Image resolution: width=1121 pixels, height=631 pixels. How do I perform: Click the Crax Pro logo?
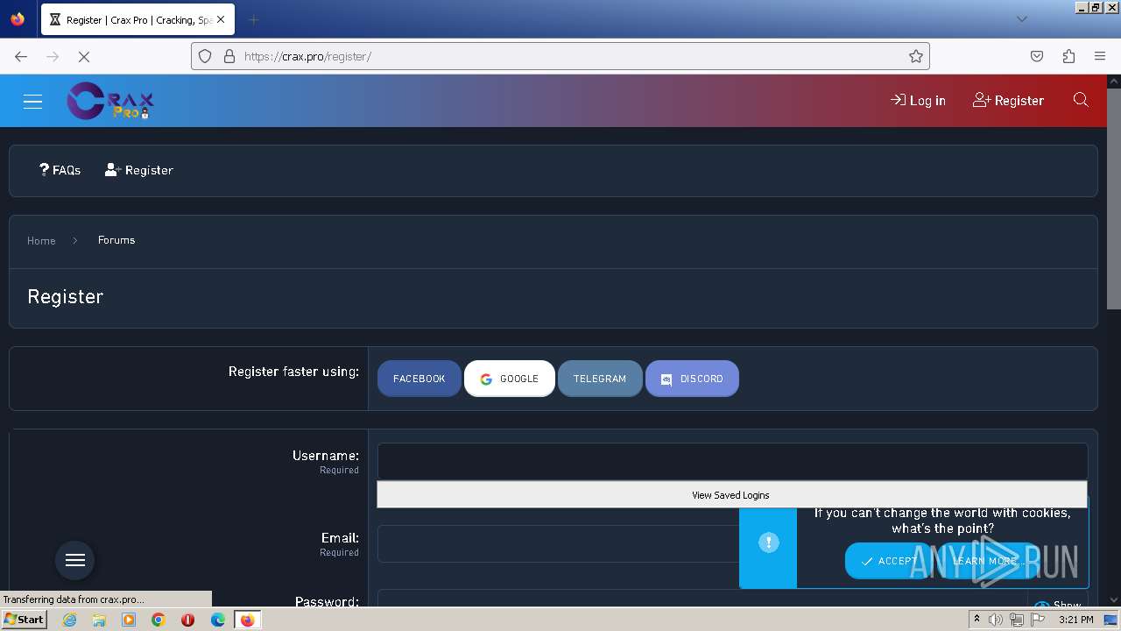click(110, 101)
